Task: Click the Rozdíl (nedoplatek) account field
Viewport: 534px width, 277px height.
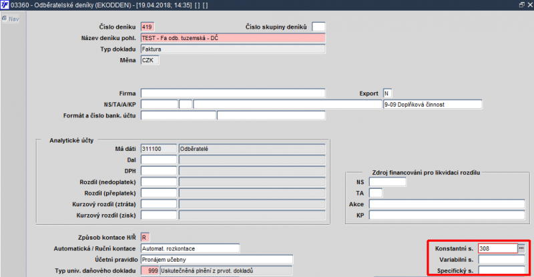Action: (159, 182)
